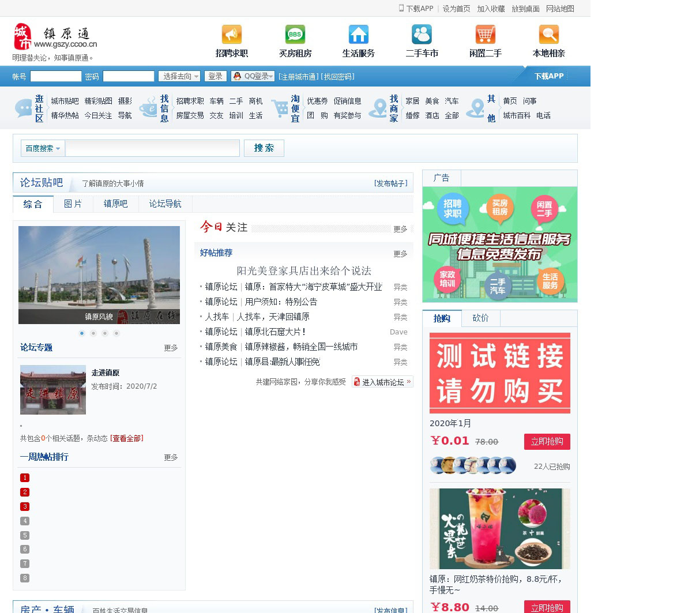Click the 镇原风貌 slideshow photo
This screenshot has width=692, height=613.
[x=99, y=275]
